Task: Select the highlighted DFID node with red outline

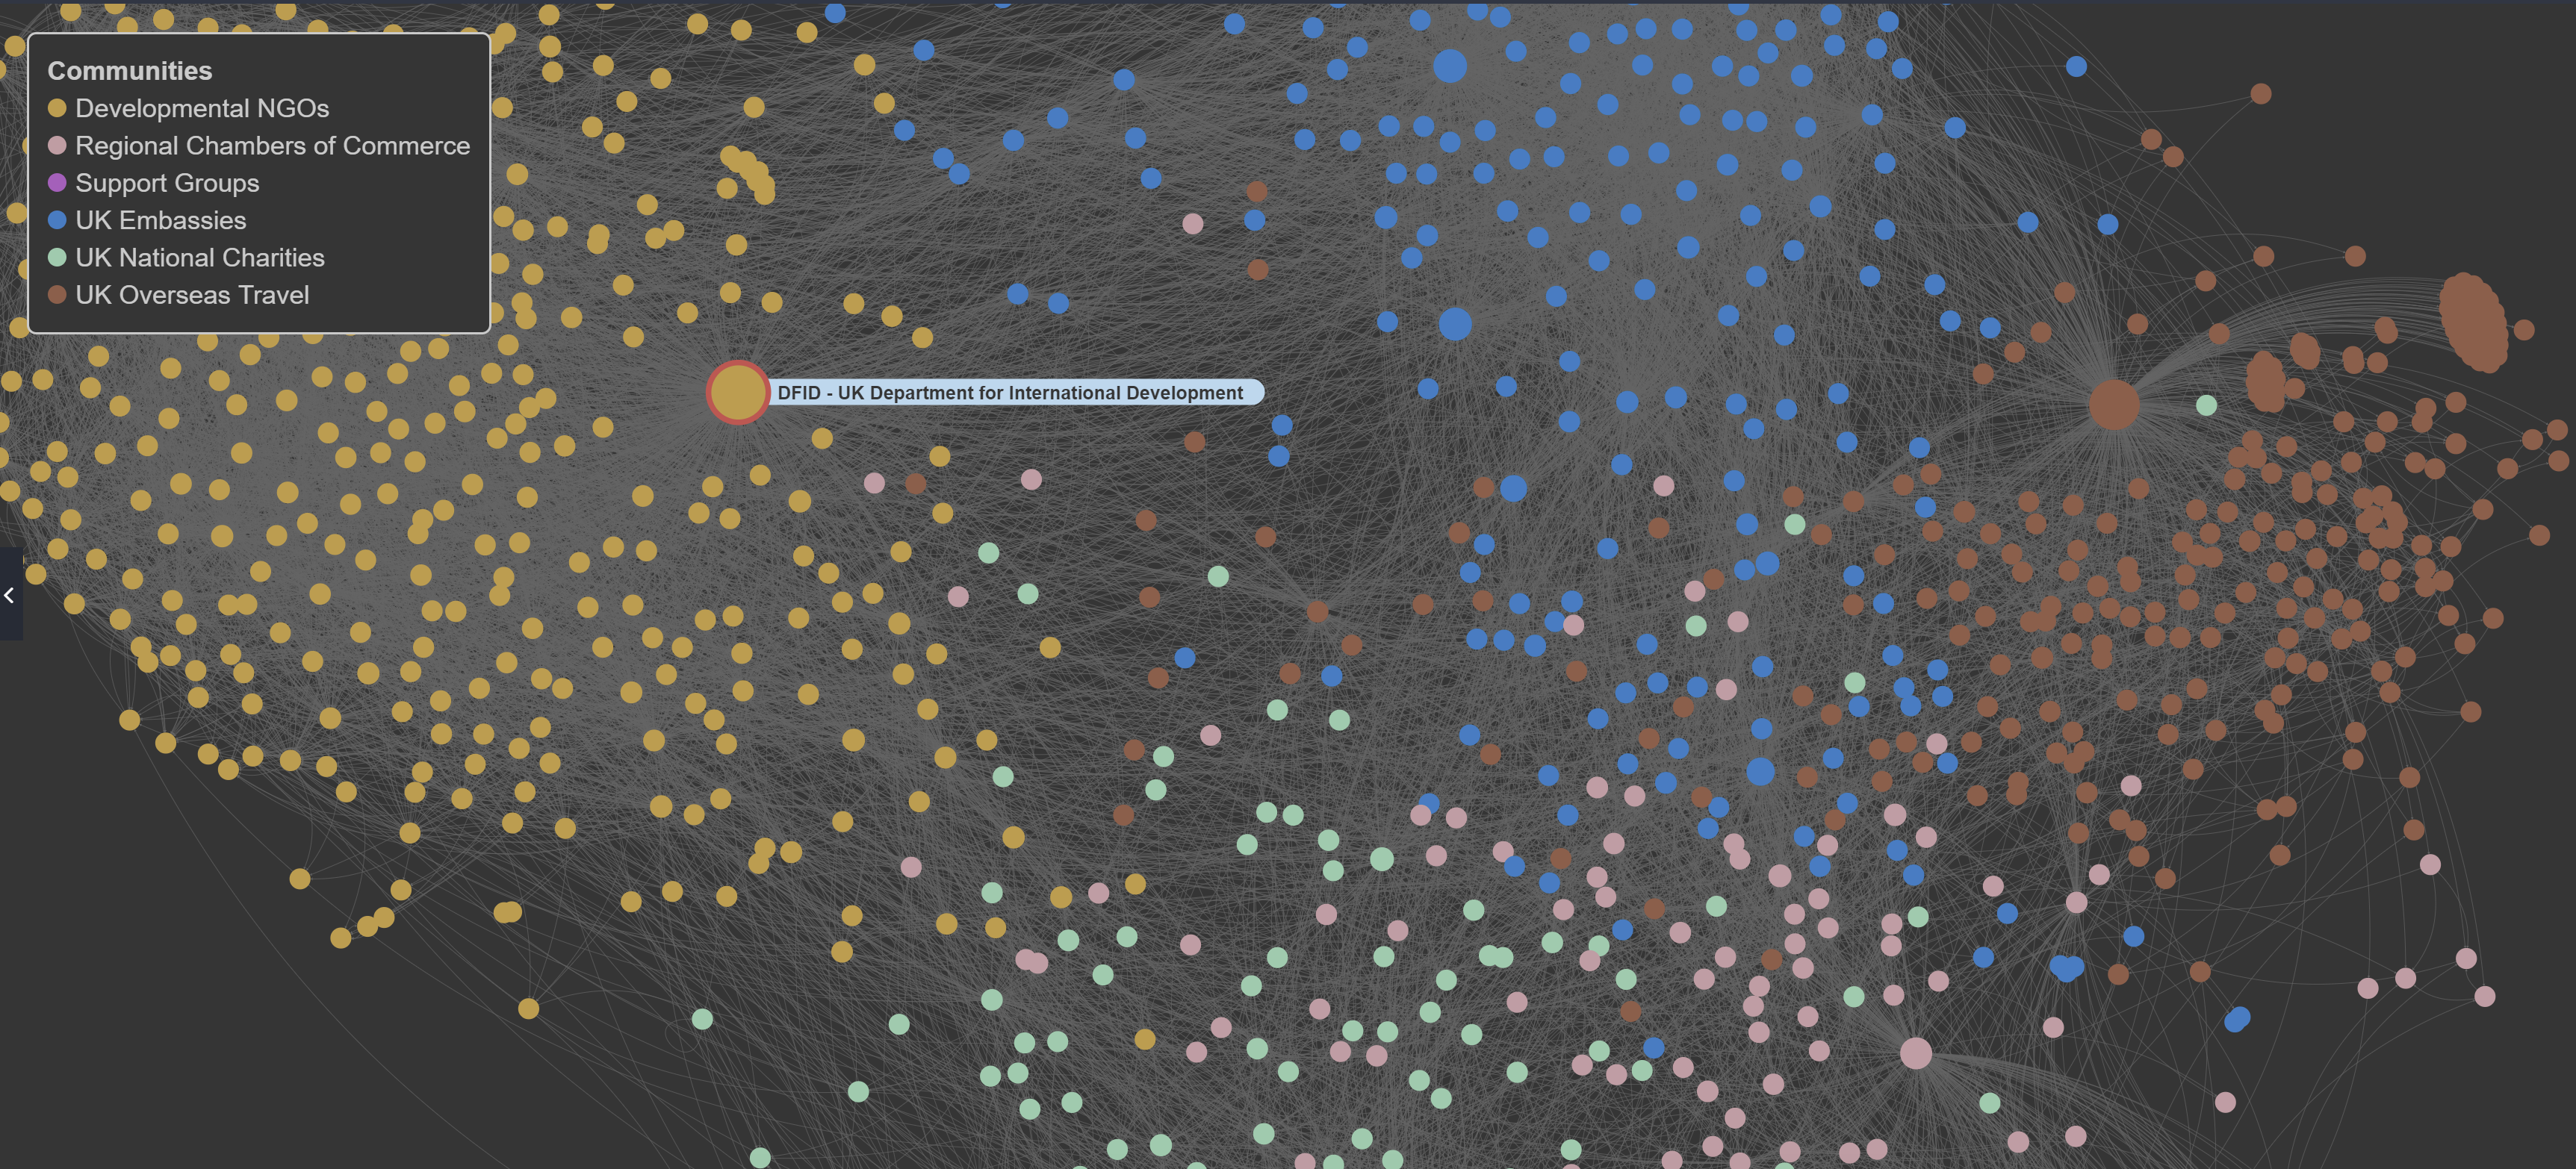Action: pyautogui.click(x=737, y=393)
